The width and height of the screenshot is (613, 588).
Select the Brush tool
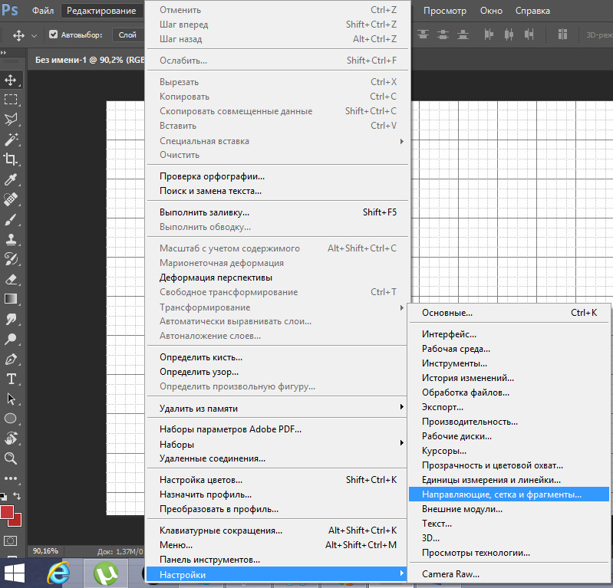[11, 219]
